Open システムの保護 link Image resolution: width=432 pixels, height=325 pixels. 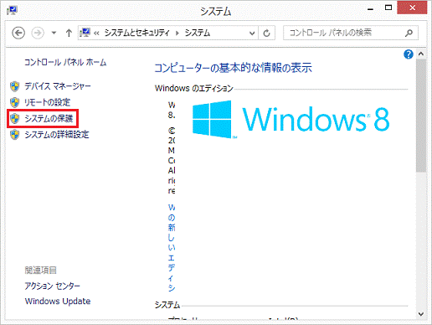49,119
